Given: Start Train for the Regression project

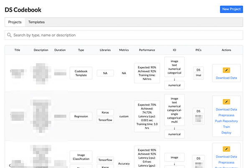Looking at the screenshot, I should point(226,127).
